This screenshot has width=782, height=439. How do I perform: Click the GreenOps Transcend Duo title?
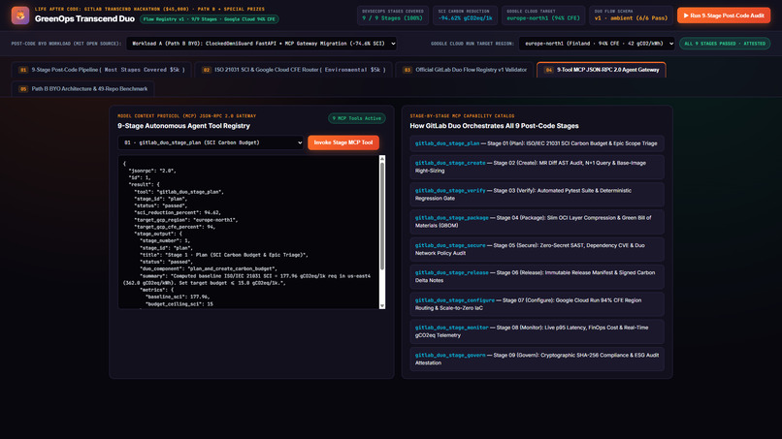84,19
